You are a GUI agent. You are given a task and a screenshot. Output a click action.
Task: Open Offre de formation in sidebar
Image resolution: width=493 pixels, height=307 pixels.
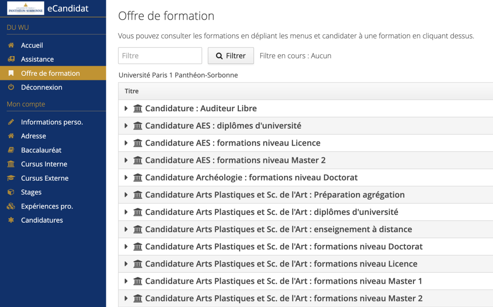tap(50, 73)
